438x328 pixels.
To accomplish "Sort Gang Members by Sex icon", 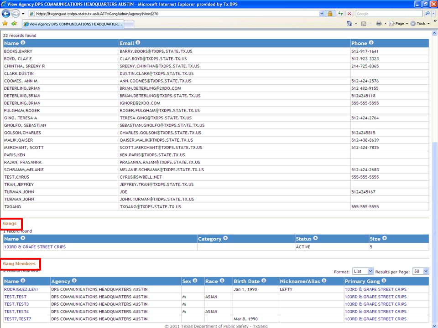I will click(195, 281).
